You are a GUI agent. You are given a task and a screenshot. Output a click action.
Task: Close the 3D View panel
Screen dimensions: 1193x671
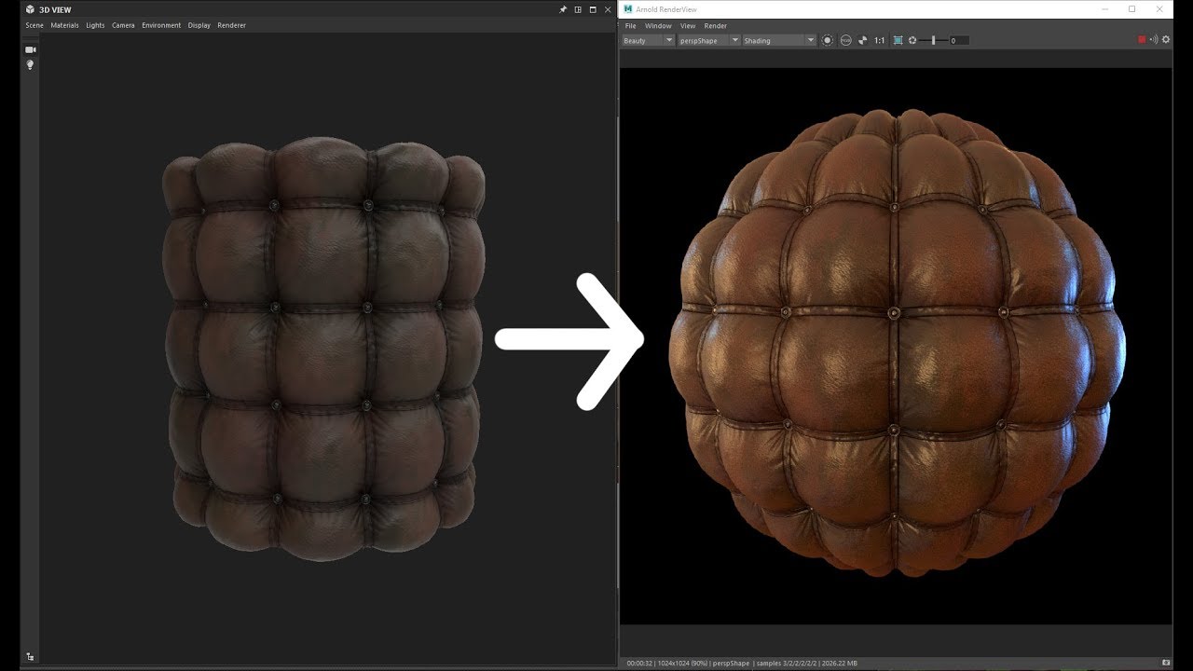tap(606, 9)
